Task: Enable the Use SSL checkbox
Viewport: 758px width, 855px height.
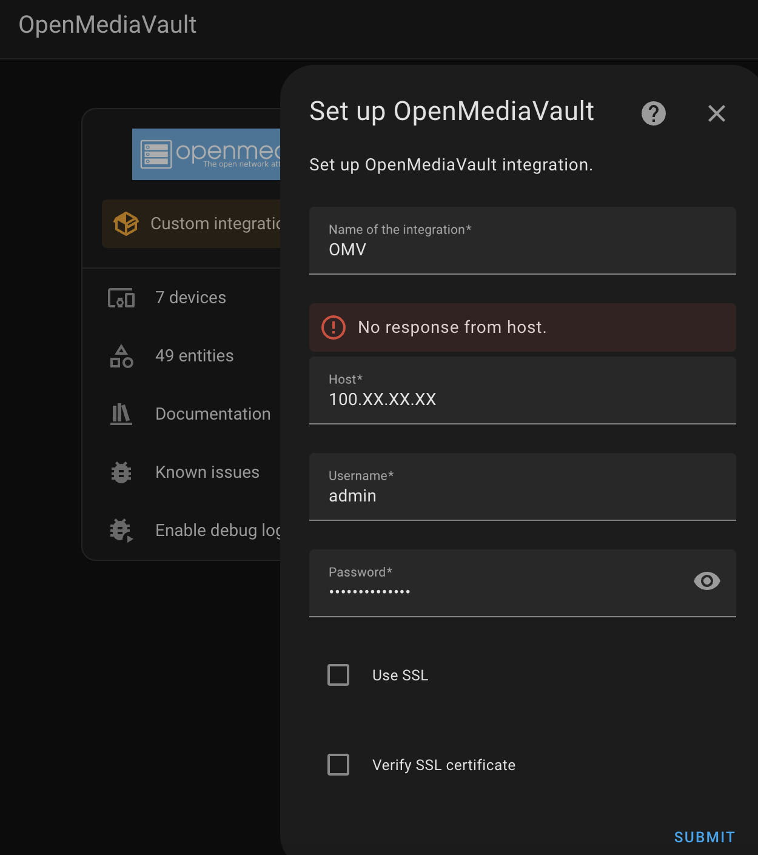Action: pyautogui.click(x=338, y=674)
